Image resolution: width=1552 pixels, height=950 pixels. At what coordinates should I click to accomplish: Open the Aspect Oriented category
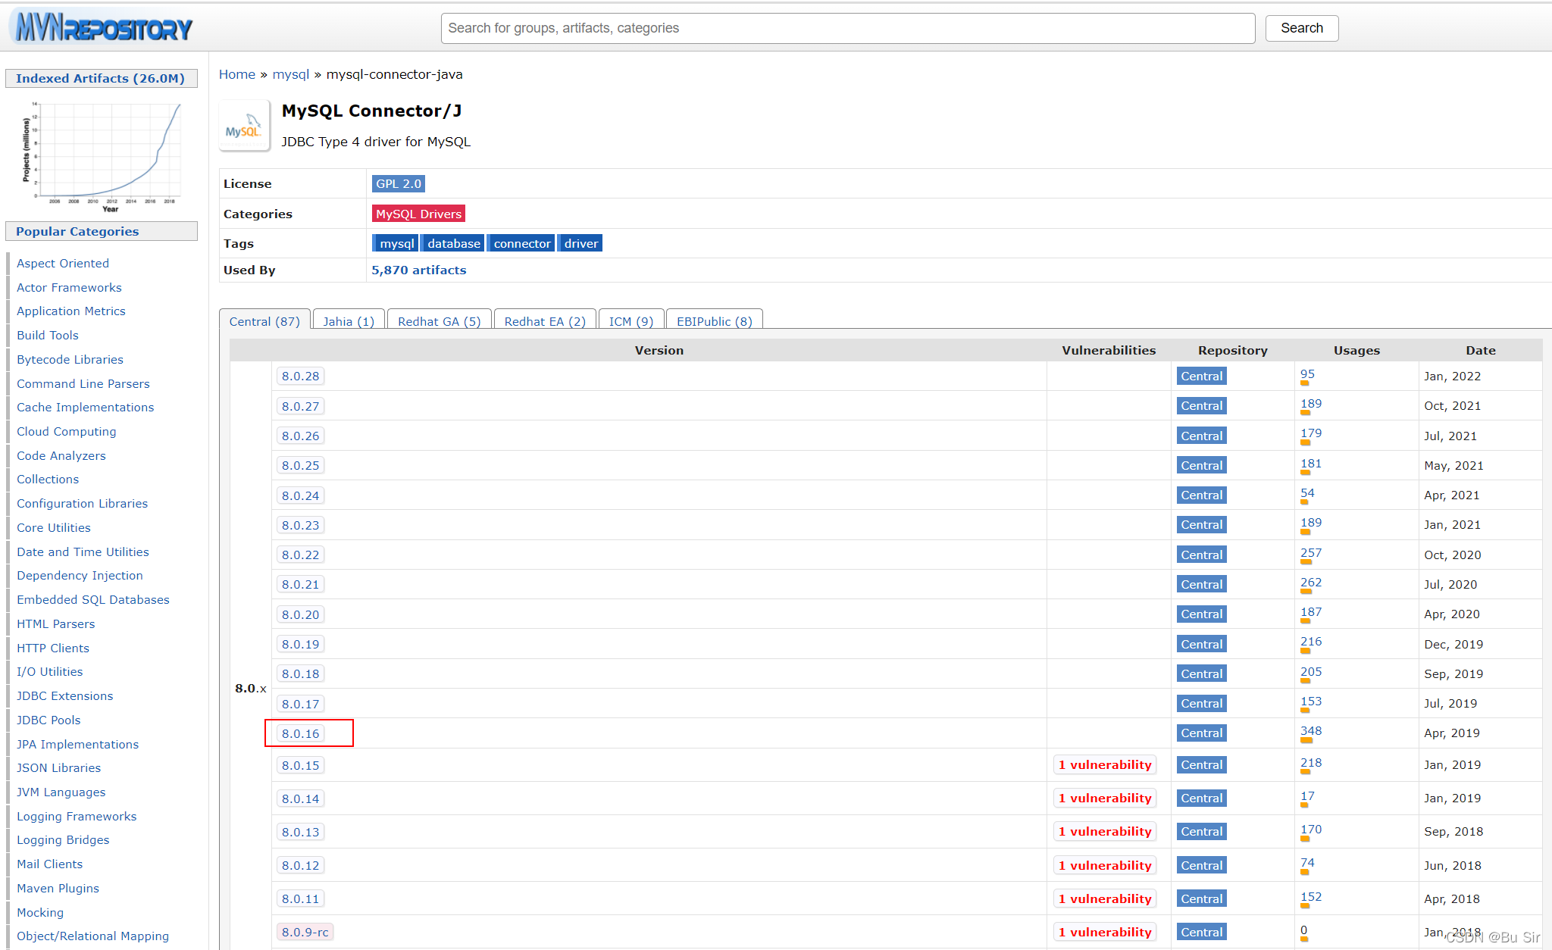(63, 263)
